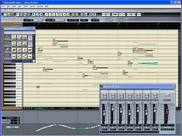Image resolution: width=182 pixels, height=136 pixels.
Task: Open the Lyrics menu
Action: click(32, 6)
